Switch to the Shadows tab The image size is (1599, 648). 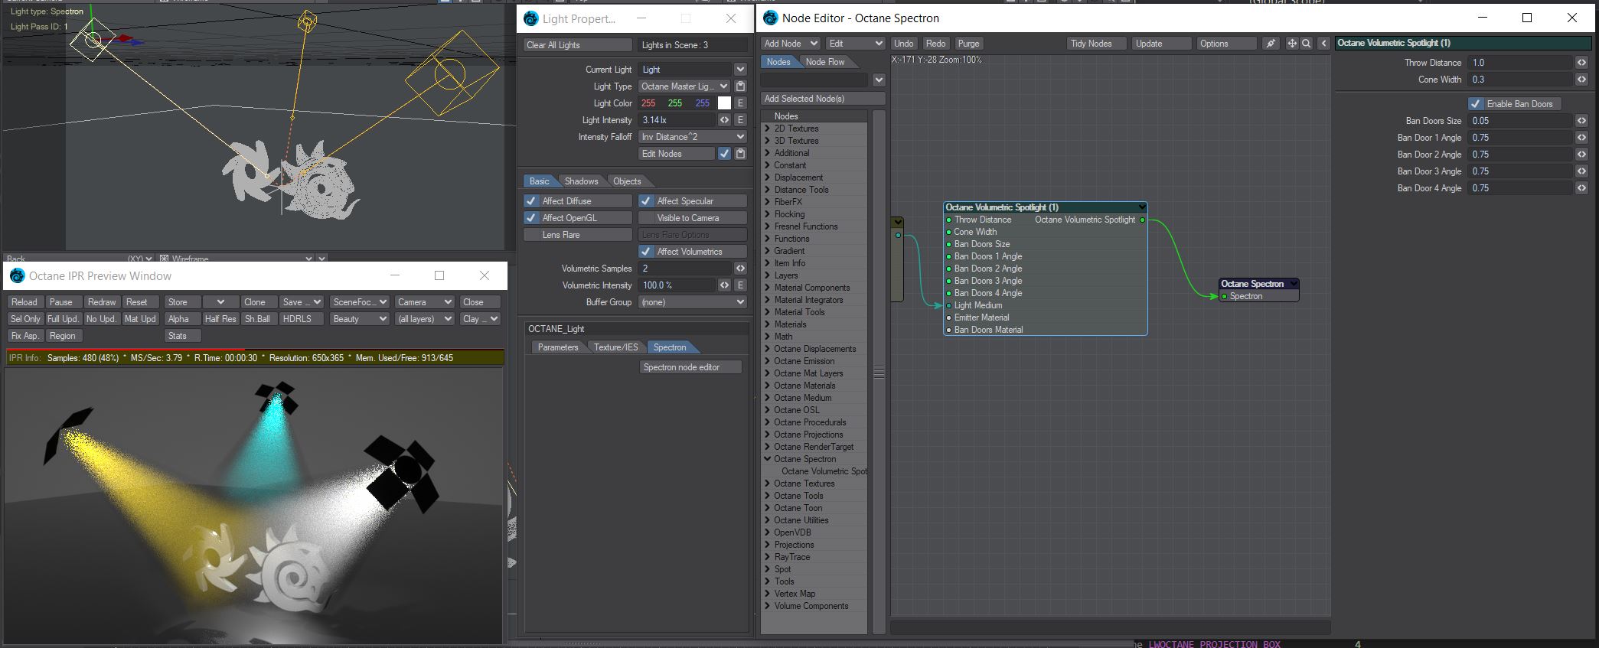(x=581, y=181)
